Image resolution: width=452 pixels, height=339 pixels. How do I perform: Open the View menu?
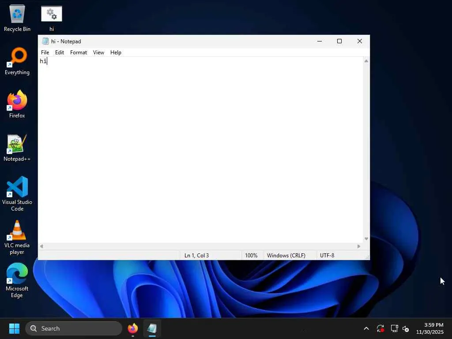(98, 53)
